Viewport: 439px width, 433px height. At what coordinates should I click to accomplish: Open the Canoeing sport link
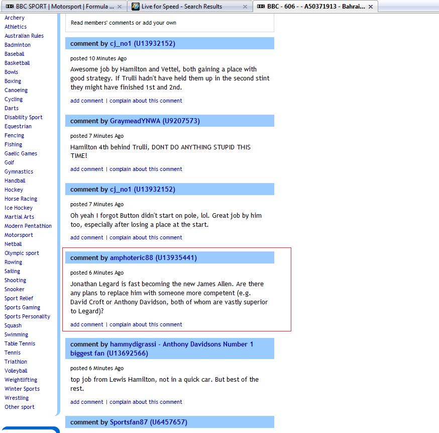(16, 90)
